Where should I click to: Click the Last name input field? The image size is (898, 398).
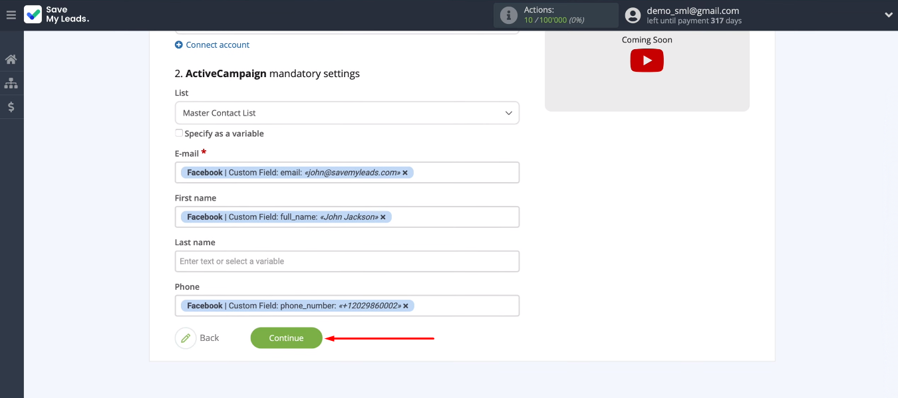(x=347, y=261)
